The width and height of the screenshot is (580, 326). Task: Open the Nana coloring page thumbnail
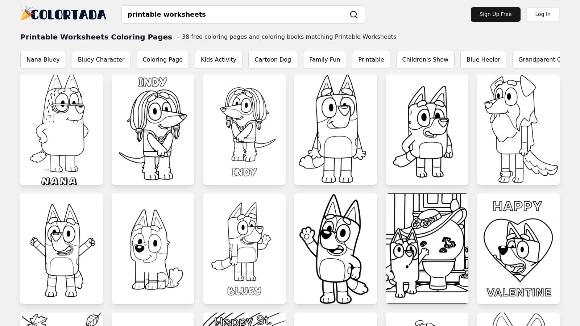(x=61, y=129)
